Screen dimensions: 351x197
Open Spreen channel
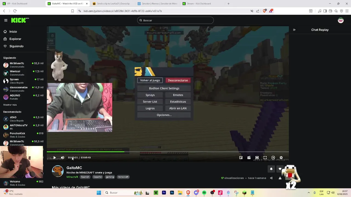23,81
